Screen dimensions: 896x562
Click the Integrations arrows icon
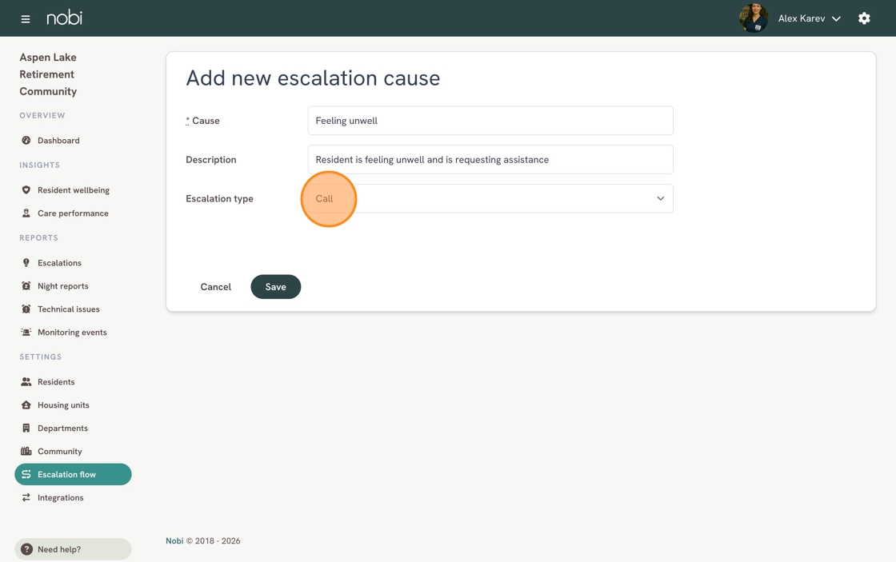pyautogui.click(x=26, y=497)
